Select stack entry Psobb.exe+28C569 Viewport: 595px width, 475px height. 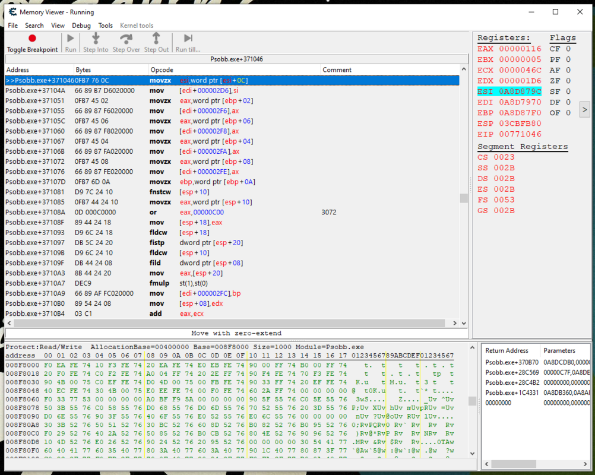pyautogui.click(x=512, y=372)
